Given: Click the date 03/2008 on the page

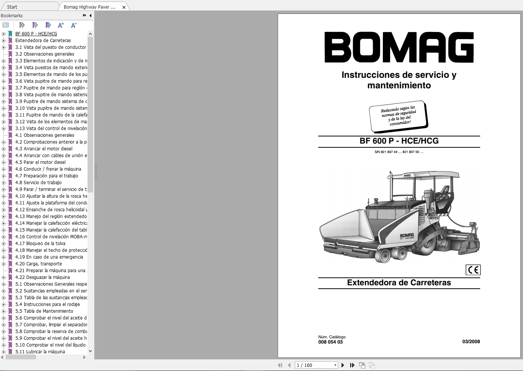Looking at the screenshot, I should click(x=471, y=342).
